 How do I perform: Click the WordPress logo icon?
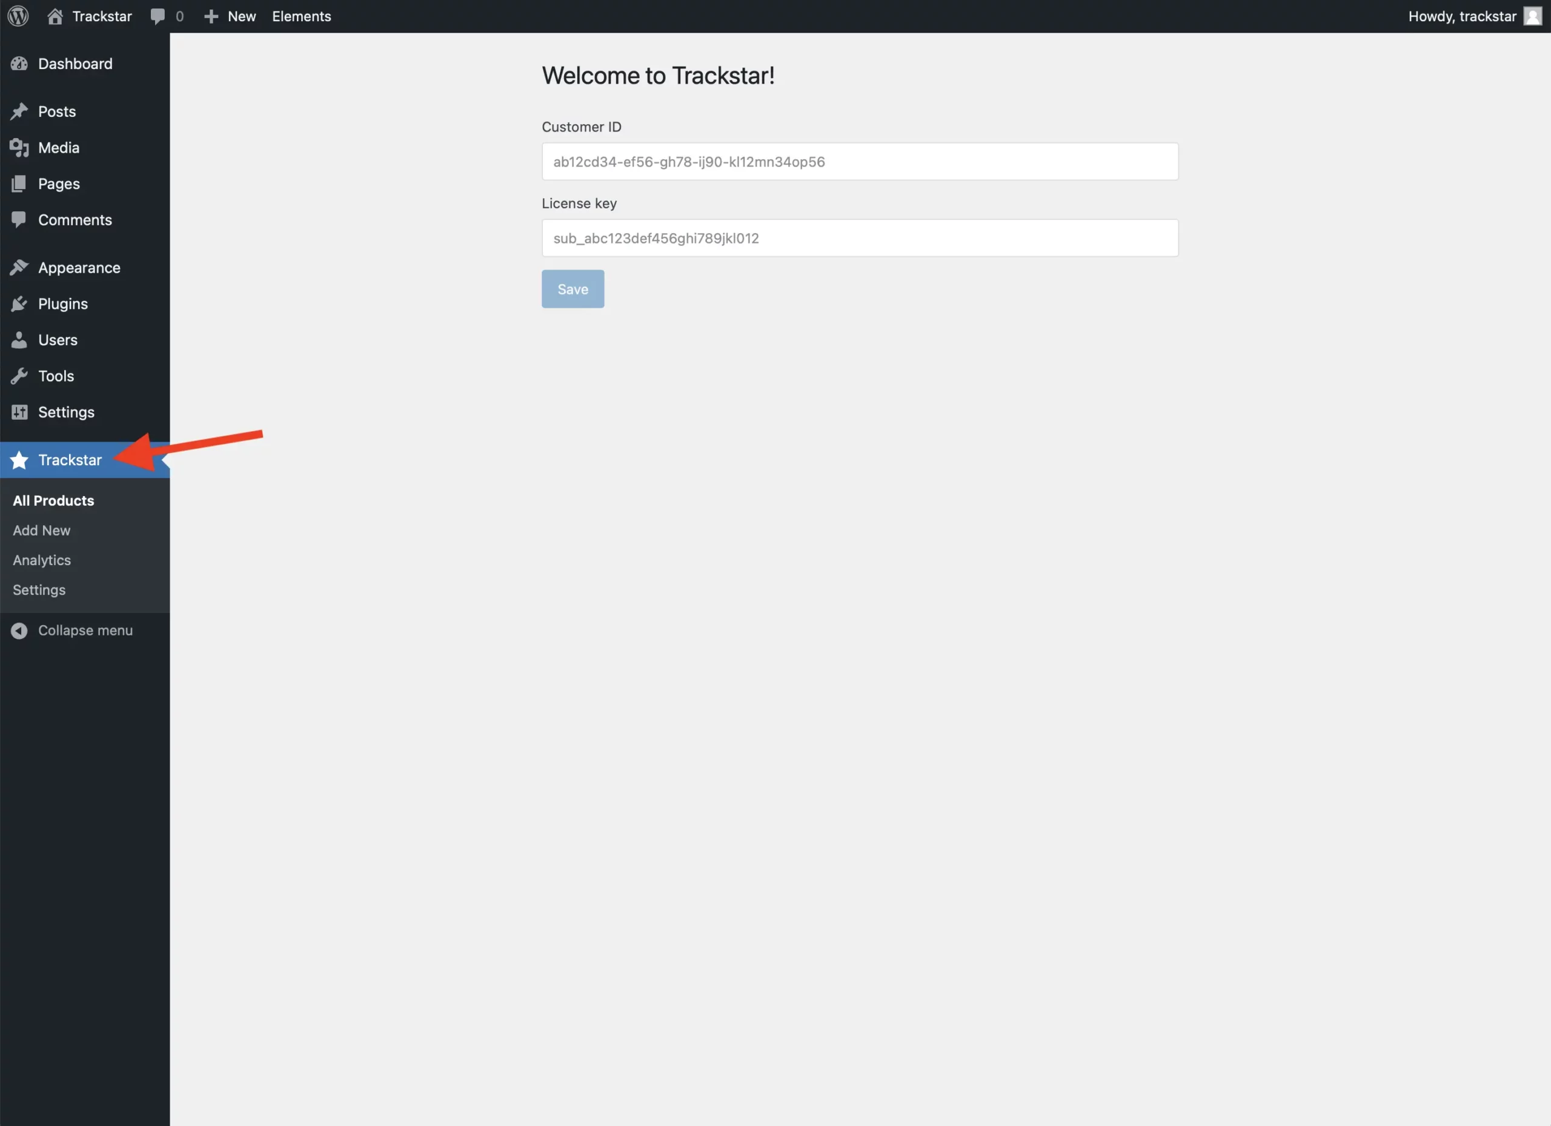[x=18, y=16]
